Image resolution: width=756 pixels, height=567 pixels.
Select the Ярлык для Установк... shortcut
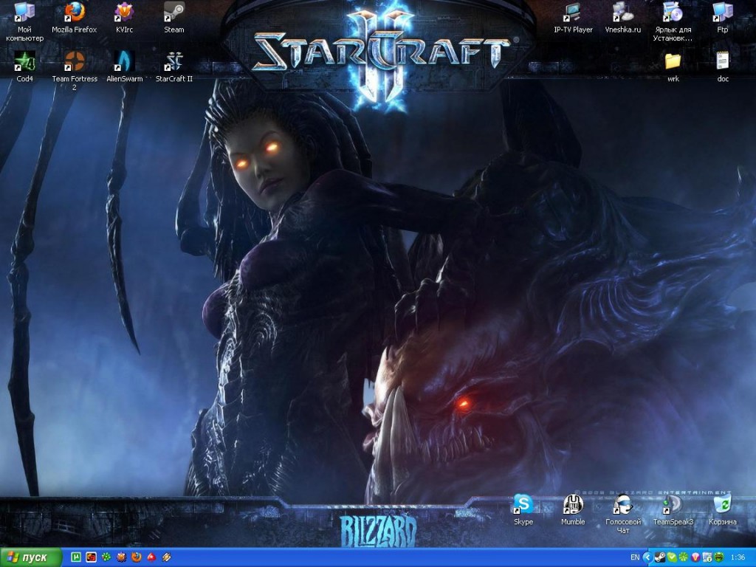click(x=673, y=22)
